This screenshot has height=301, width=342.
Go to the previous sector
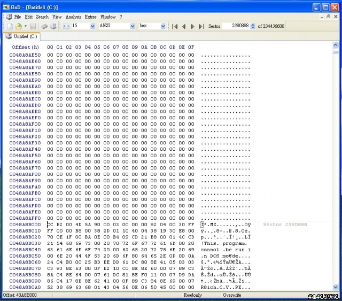[x=184, y=26]
